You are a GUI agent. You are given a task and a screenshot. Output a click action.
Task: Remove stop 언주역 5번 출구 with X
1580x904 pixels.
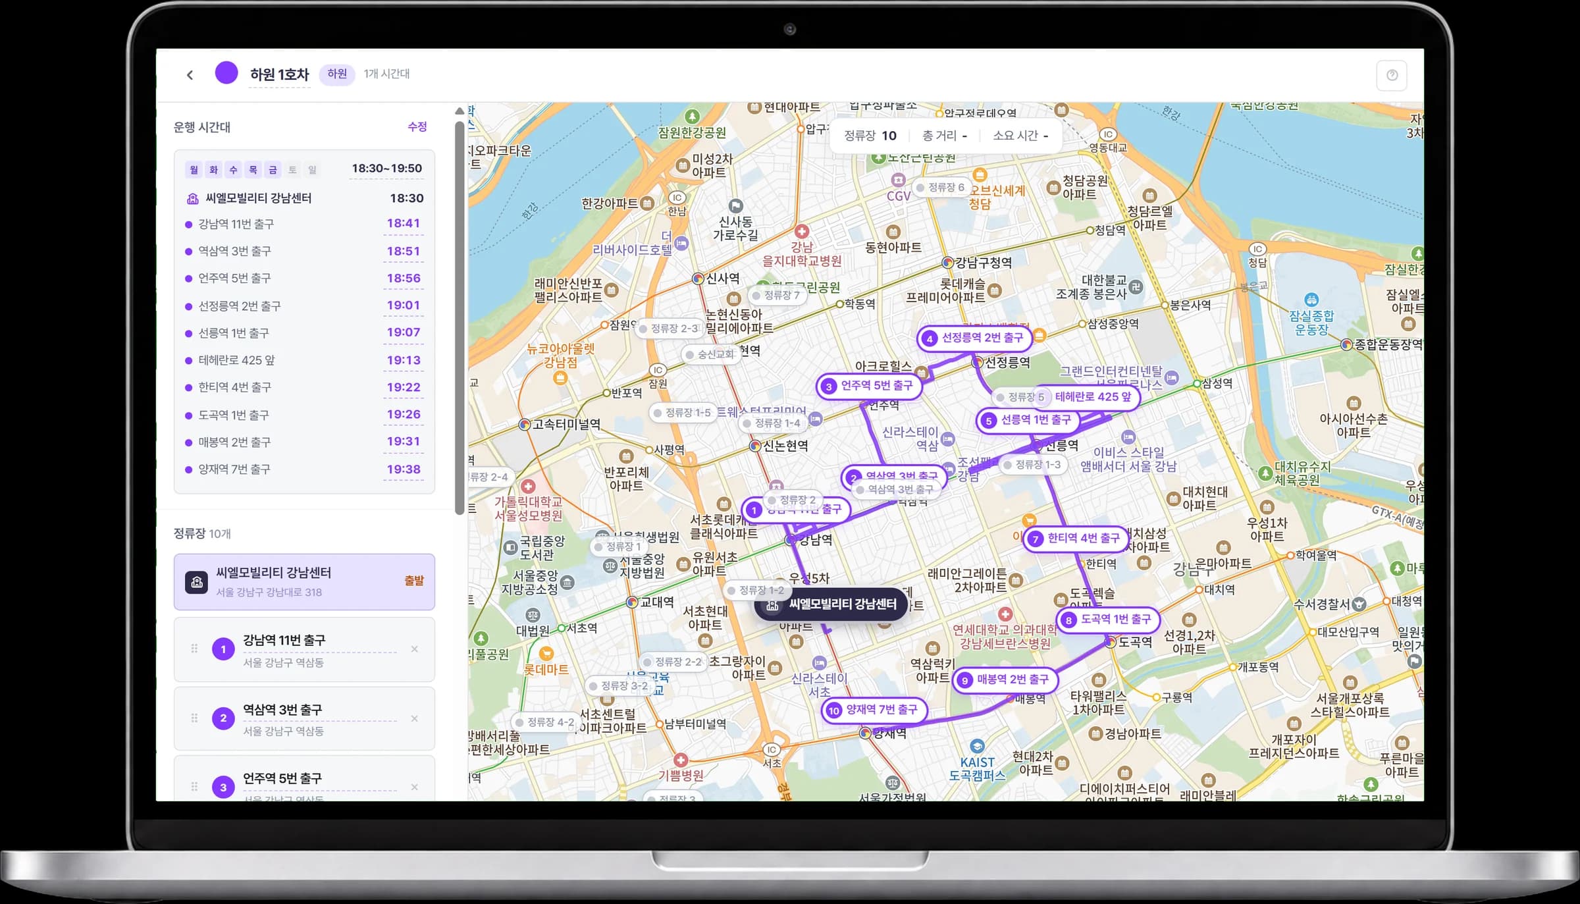click(x=414, y=787)
